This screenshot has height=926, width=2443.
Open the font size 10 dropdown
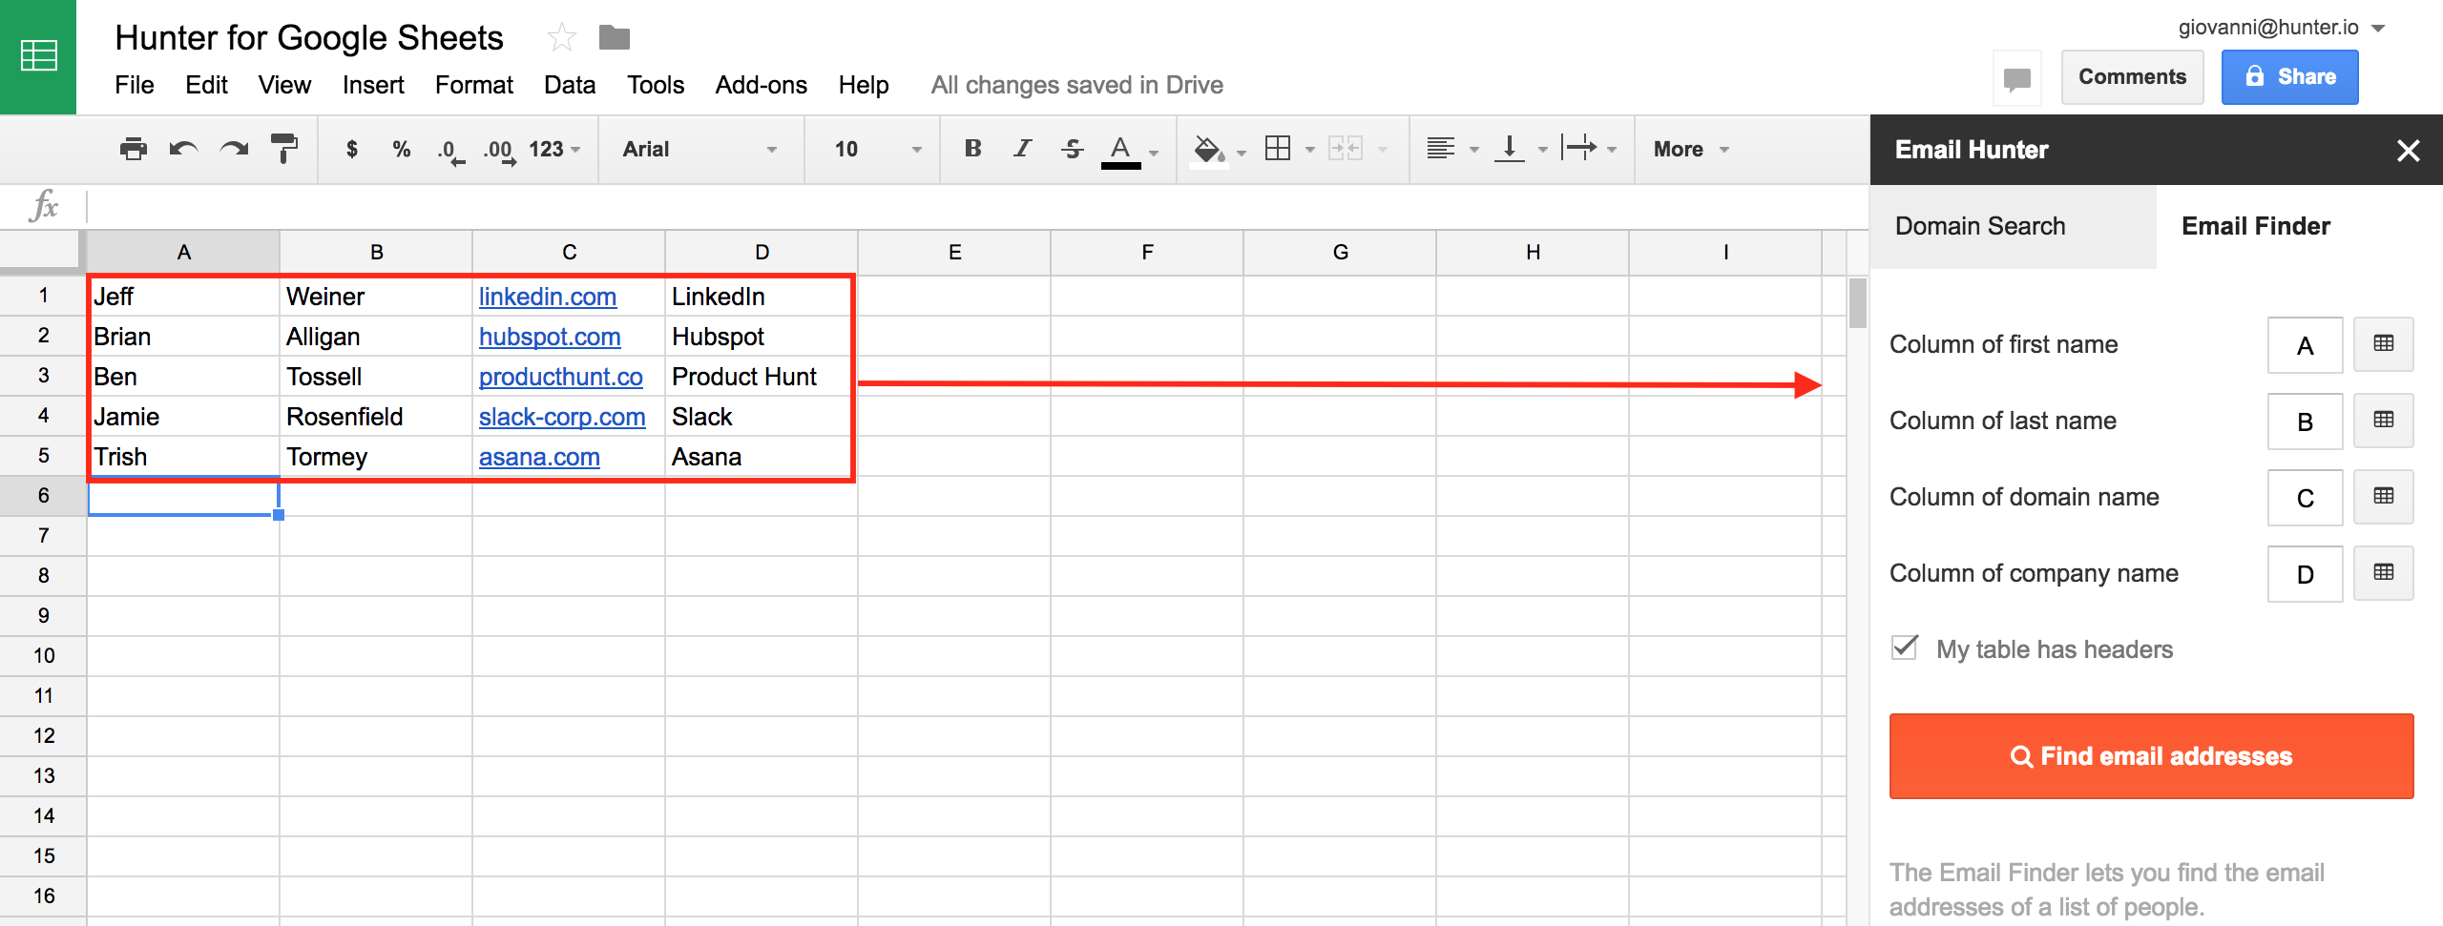[877, 149]
